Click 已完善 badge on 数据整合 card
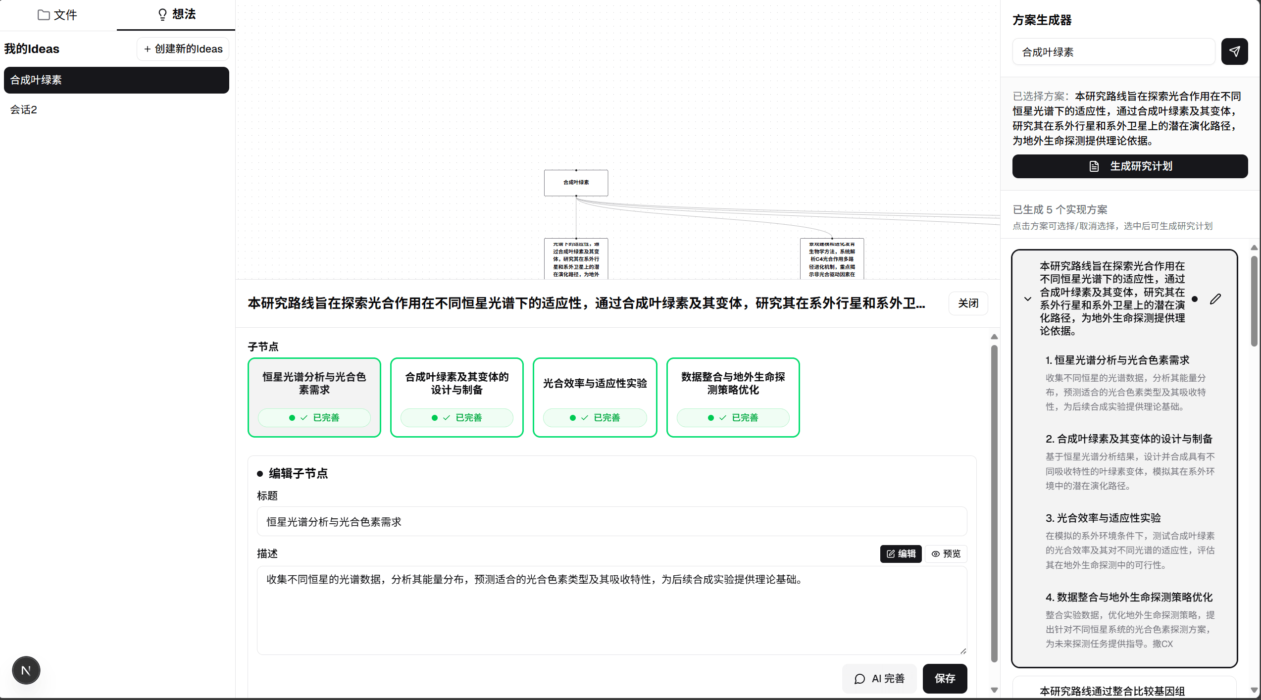The width and height of the screenshot is (1261, 700). click(x=733, y=418)
